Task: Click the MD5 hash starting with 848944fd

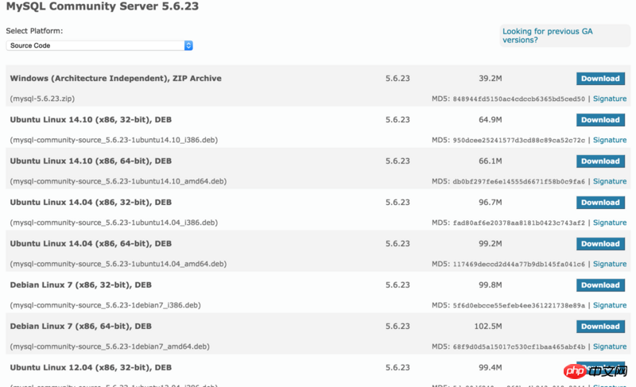Action: [519, 99]
